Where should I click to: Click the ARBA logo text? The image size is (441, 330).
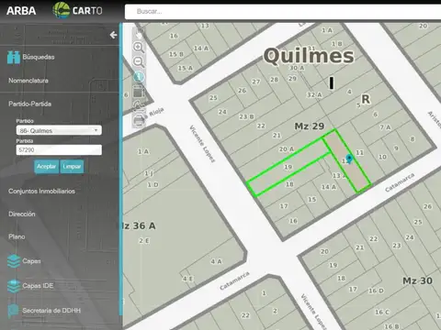click(21, 11)
